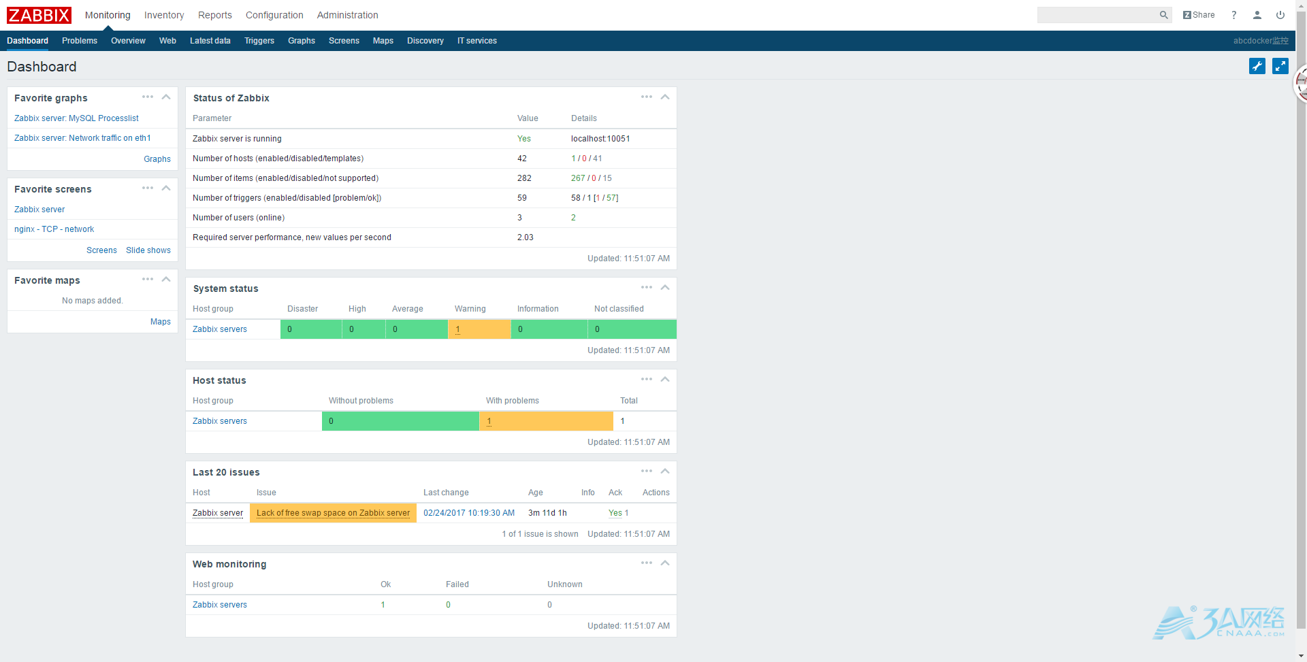Open Host status widget menu dots

click(x=647, y=379)
